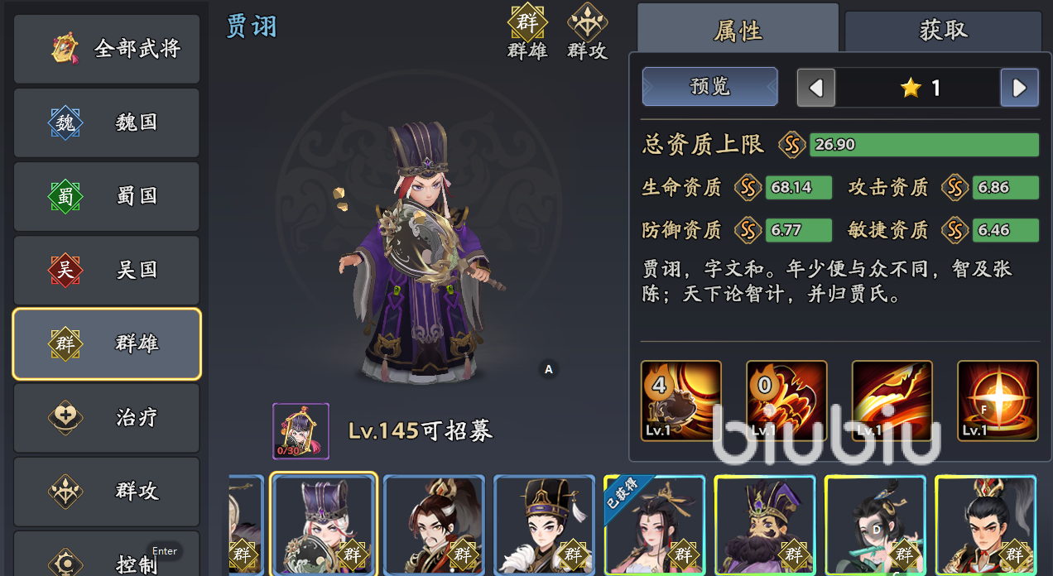This screenshot has height=576, width=1053.
Task: Click the 总资质上限 green bar showing 26.90
Action: coord(924,145)
